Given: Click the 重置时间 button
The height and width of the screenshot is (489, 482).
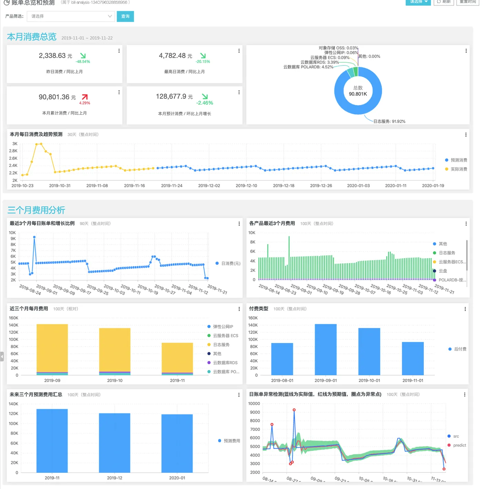Looking at the screenshot, I should pyautogui.click(x=468, y=2).
